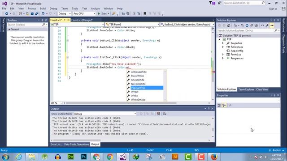Open the listBox1_Click member dropdown
The image size is (287, 161).
(187, 25)
